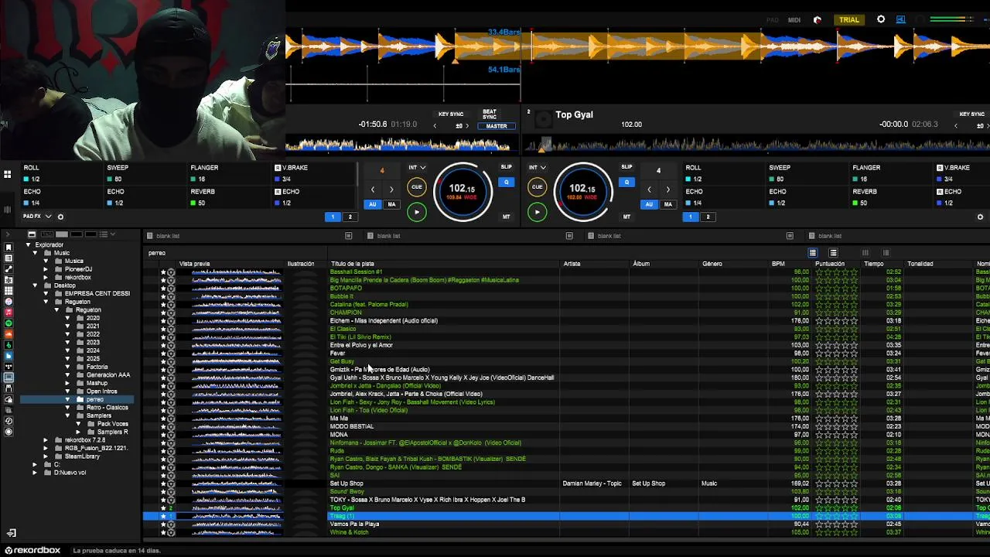Open pad settings gear on right deck

coord(980,217)
